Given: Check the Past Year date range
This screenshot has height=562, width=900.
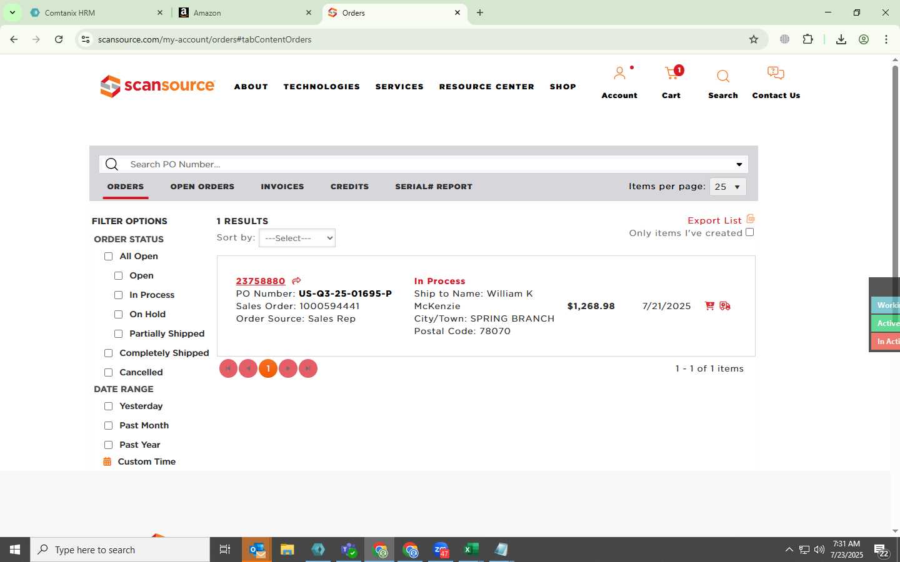Looking at the screenshot, I should [109, 445].
